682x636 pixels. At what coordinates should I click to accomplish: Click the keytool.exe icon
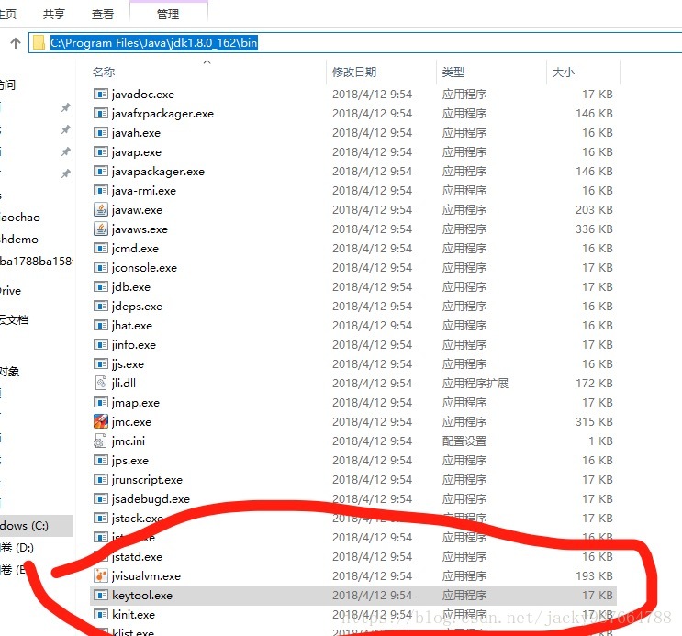pyautogui.click(x=100, y=595)
